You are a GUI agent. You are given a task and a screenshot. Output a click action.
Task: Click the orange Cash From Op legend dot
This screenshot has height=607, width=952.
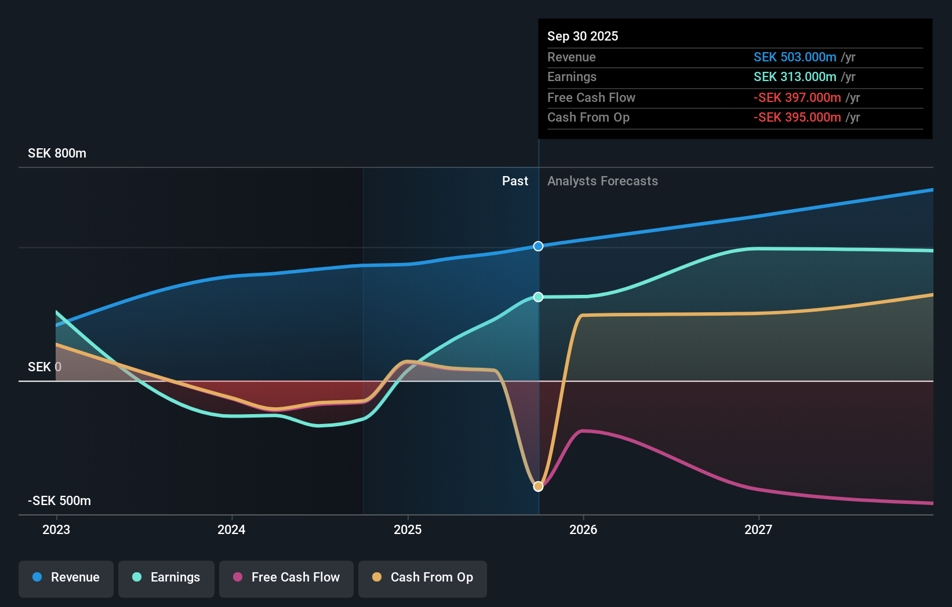(x=377, y=577)
